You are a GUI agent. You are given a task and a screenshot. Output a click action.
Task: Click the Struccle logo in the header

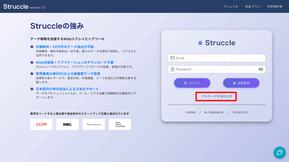16,6
